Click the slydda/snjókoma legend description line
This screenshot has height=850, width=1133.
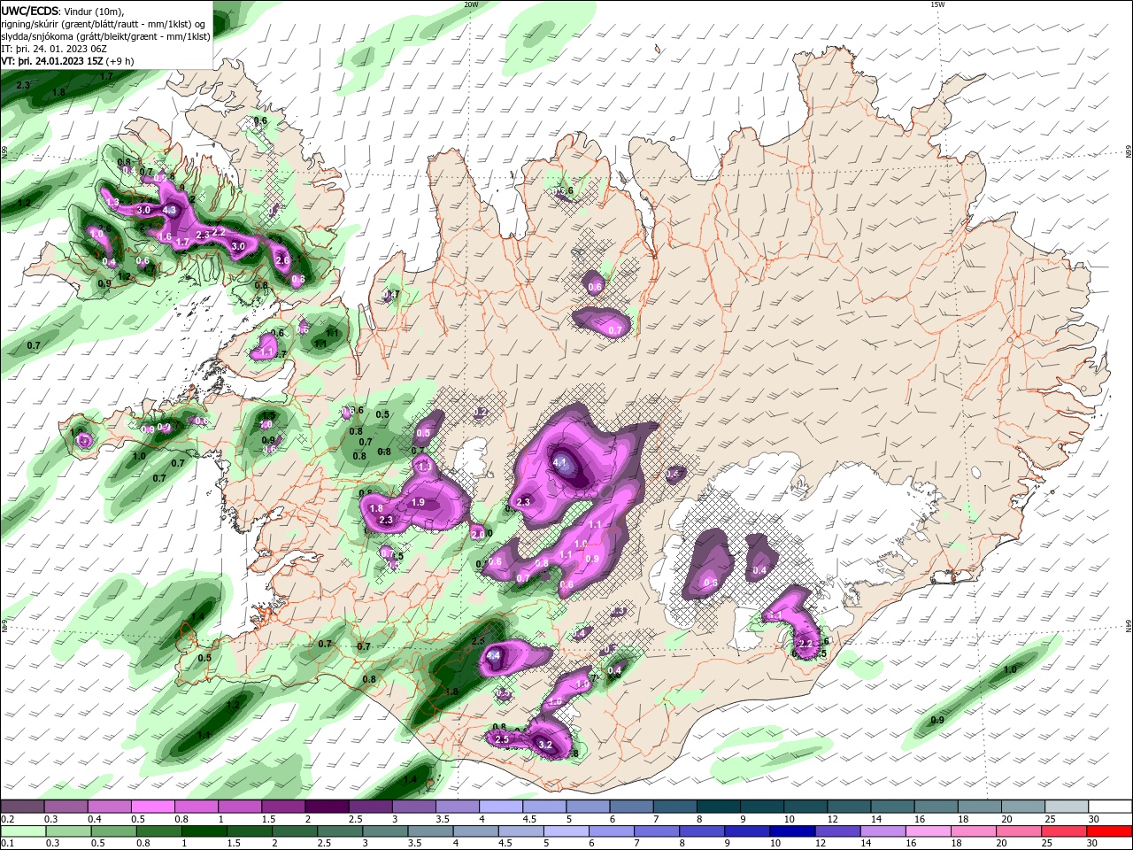106,36
